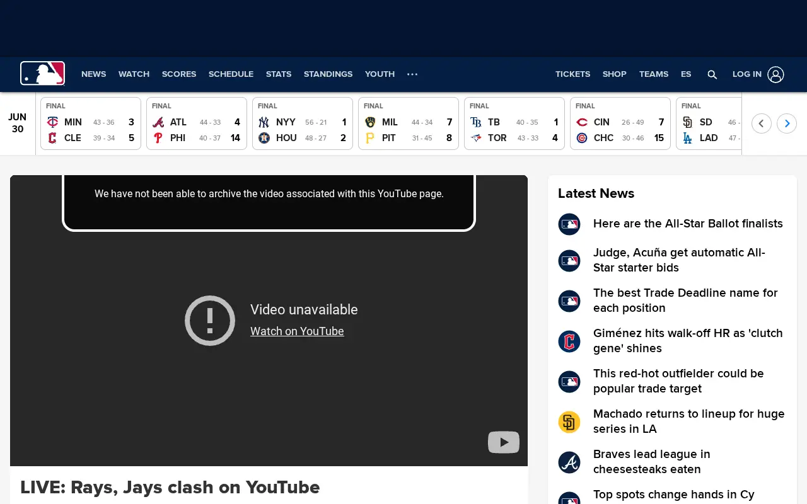Open the MIL vs PIT final score card
Screen dimensions: 807x504
[409, 123]
